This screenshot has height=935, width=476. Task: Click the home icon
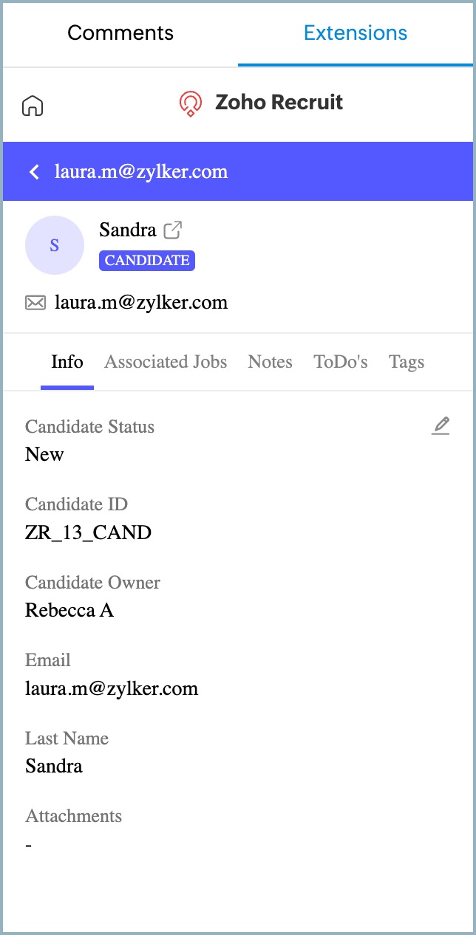tap(33, 106)
